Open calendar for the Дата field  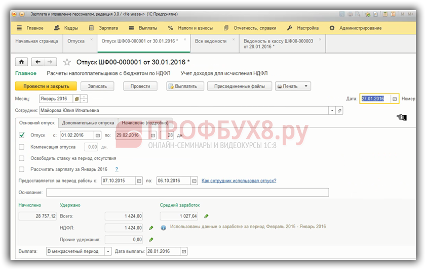pyautogui.click(x=395, y=99)
